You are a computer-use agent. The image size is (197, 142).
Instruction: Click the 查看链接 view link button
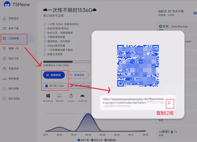[54, 75]
